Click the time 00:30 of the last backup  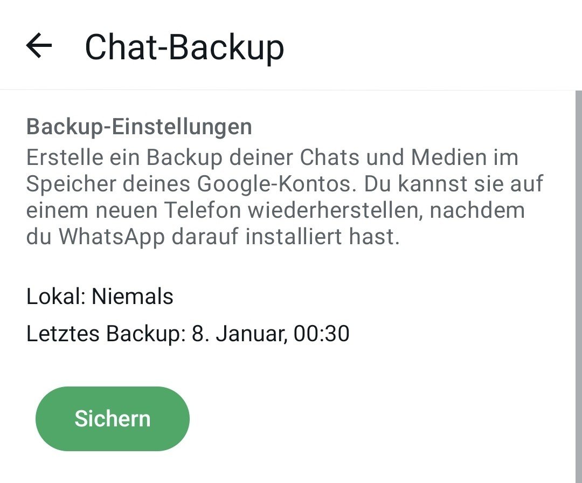[321, 333]
